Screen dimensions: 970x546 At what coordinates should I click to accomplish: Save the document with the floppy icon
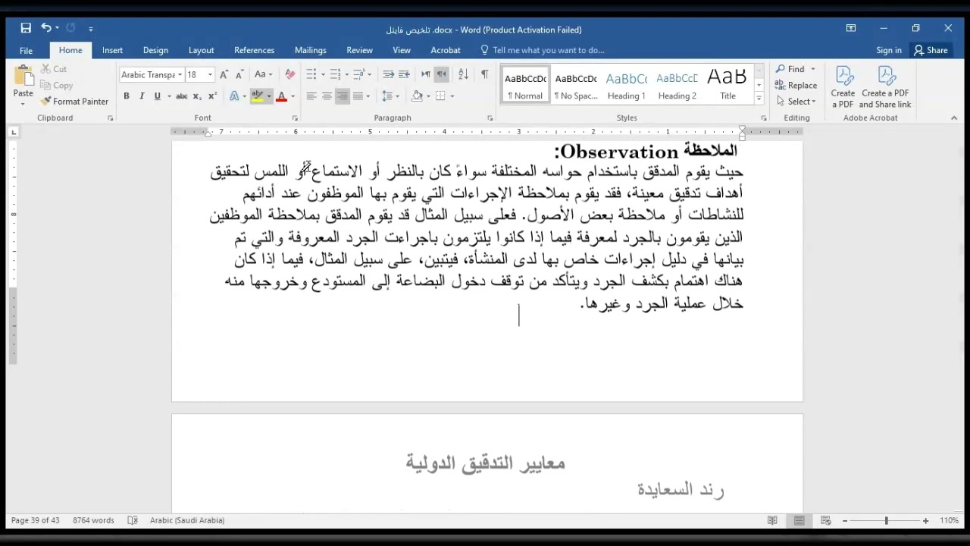click(x=26, y=29)
